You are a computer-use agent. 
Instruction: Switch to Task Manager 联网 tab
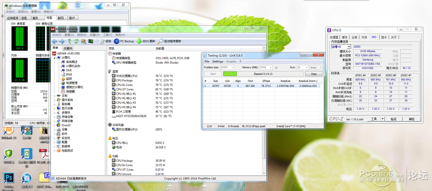click(x=61, y=18)
